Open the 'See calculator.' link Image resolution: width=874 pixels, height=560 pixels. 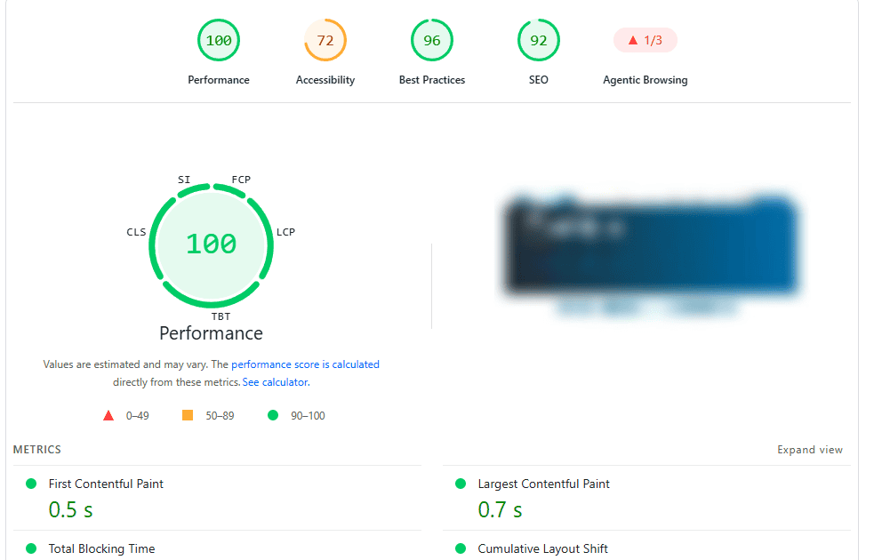[x=276, y=382]
